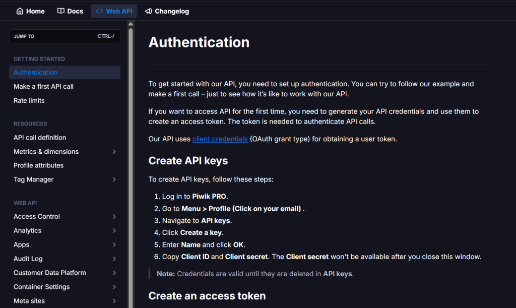516x308 pixels.
Task: Expand the Metrics & dimensions chevron
Action: tap(114, 152)
